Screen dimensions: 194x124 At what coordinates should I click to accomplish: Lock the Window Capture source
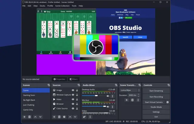(x=77, y=95)
